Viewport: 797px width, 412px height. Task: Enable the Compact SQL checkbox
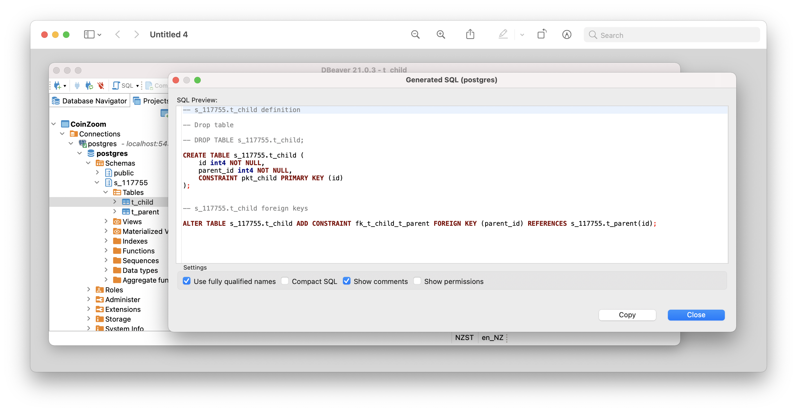pyautogui.click(x=285, y=281)
